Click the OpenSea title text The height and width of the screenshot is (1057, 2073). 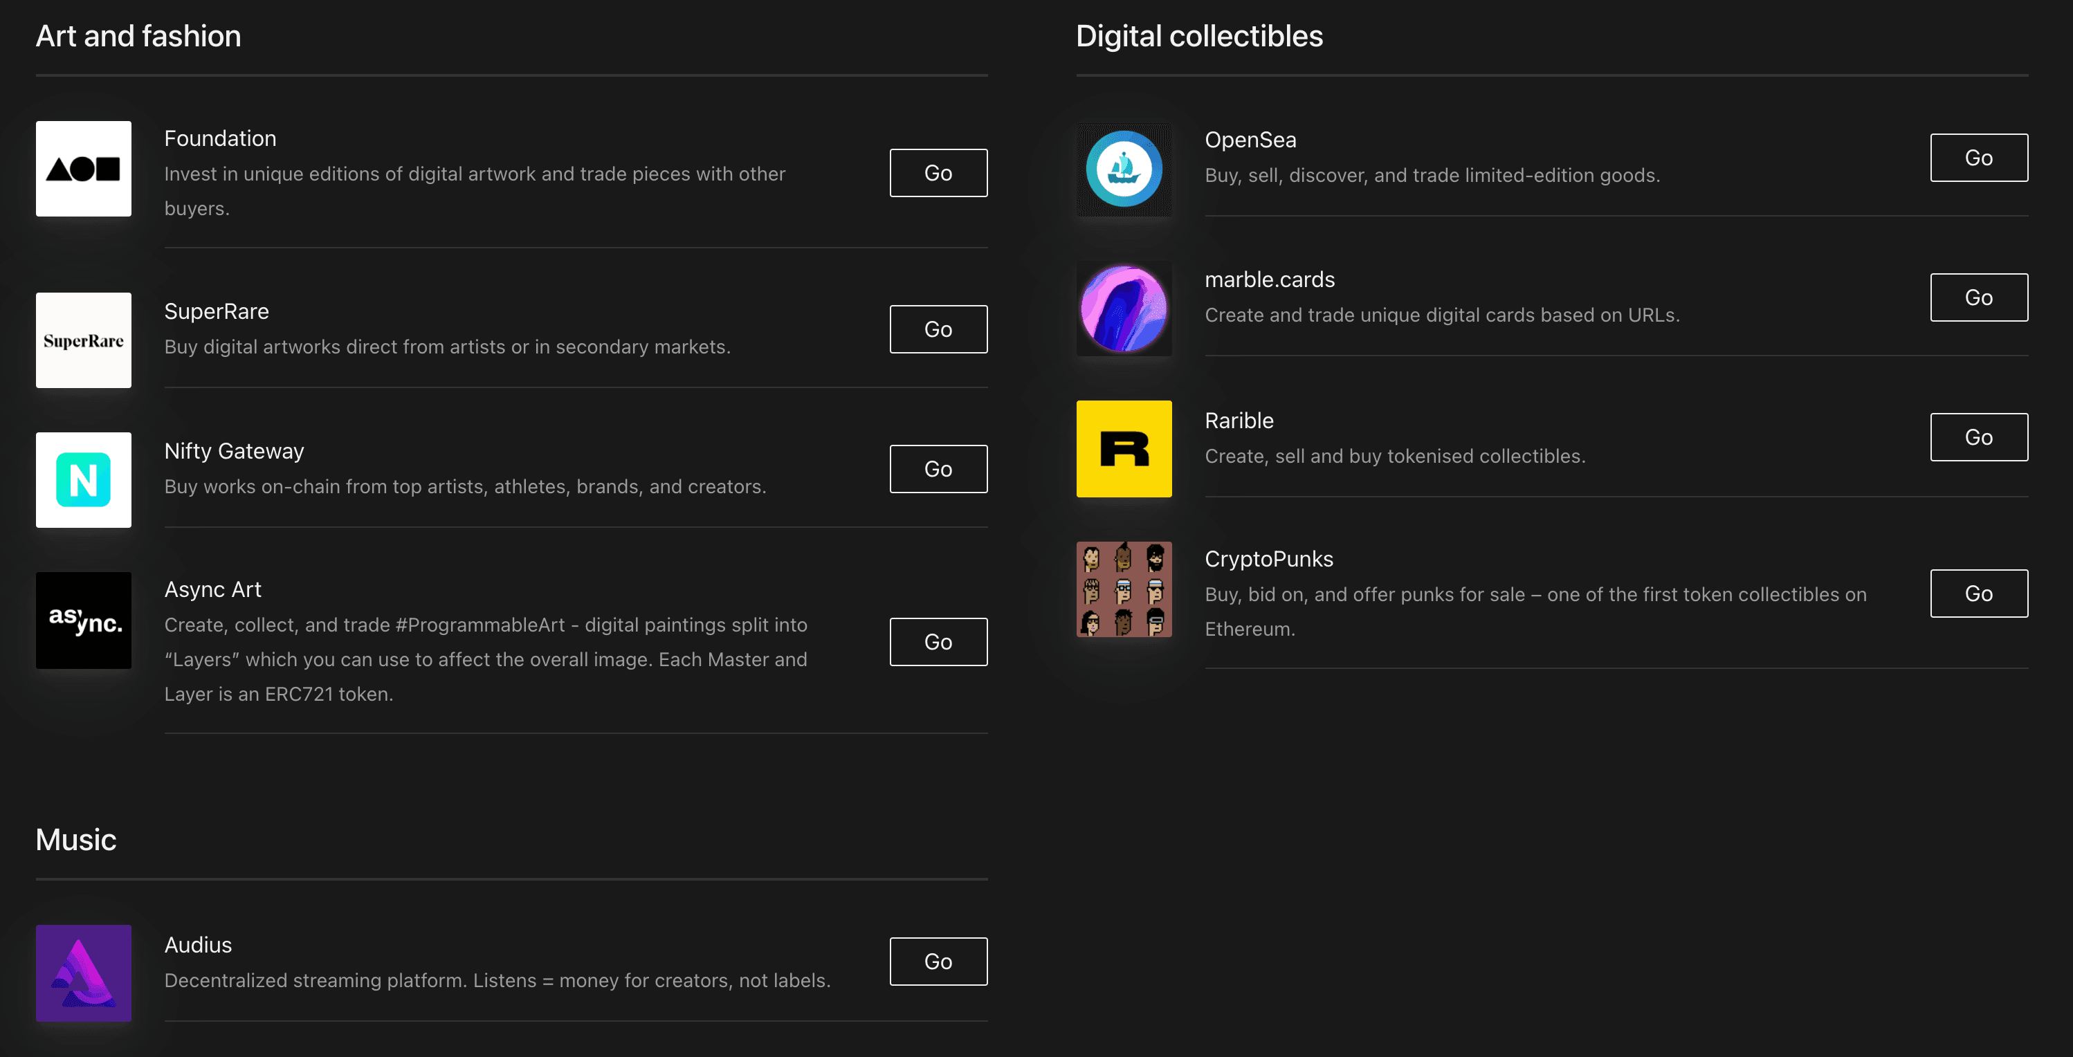tap(1250, 140)
